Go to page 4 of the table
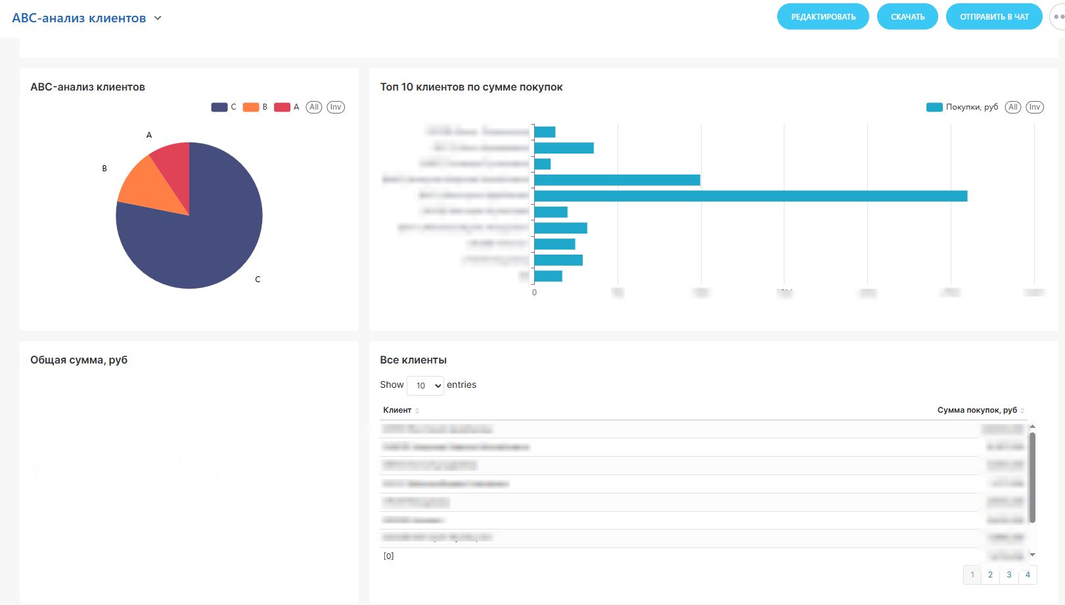 click(1028, 575)
